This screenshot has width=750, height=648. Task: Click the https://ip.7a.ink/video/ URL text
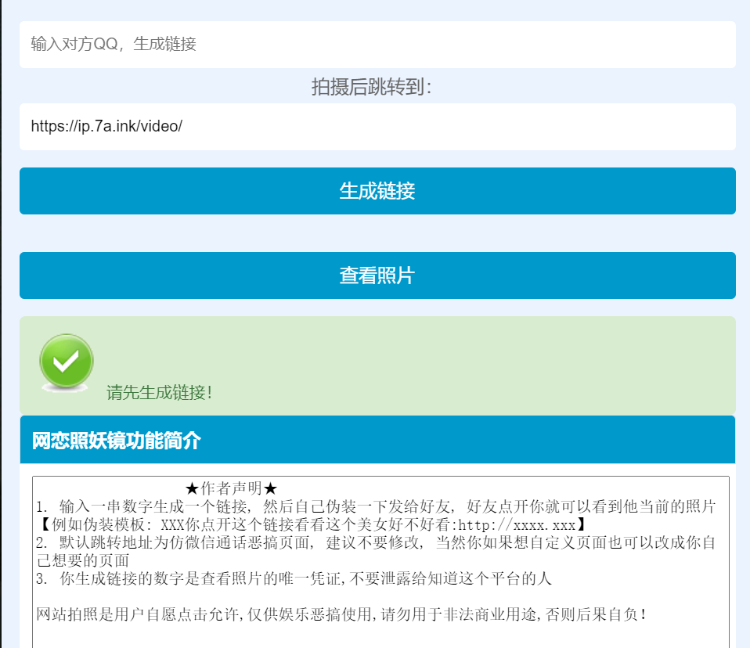(x=106, y=127)
